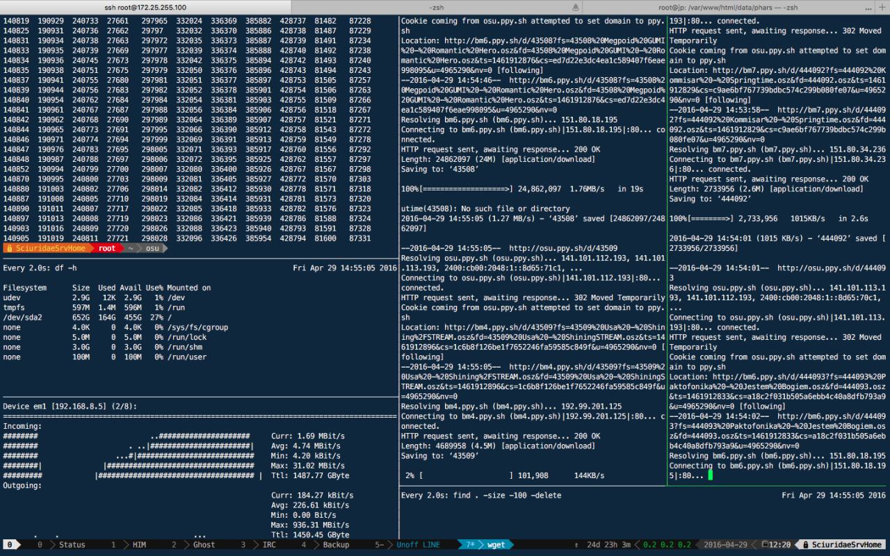Click the 'Curr: 1.69 MBit/s' value
The width and height of the screenshot is (890, 556).
tap(308, 436)
